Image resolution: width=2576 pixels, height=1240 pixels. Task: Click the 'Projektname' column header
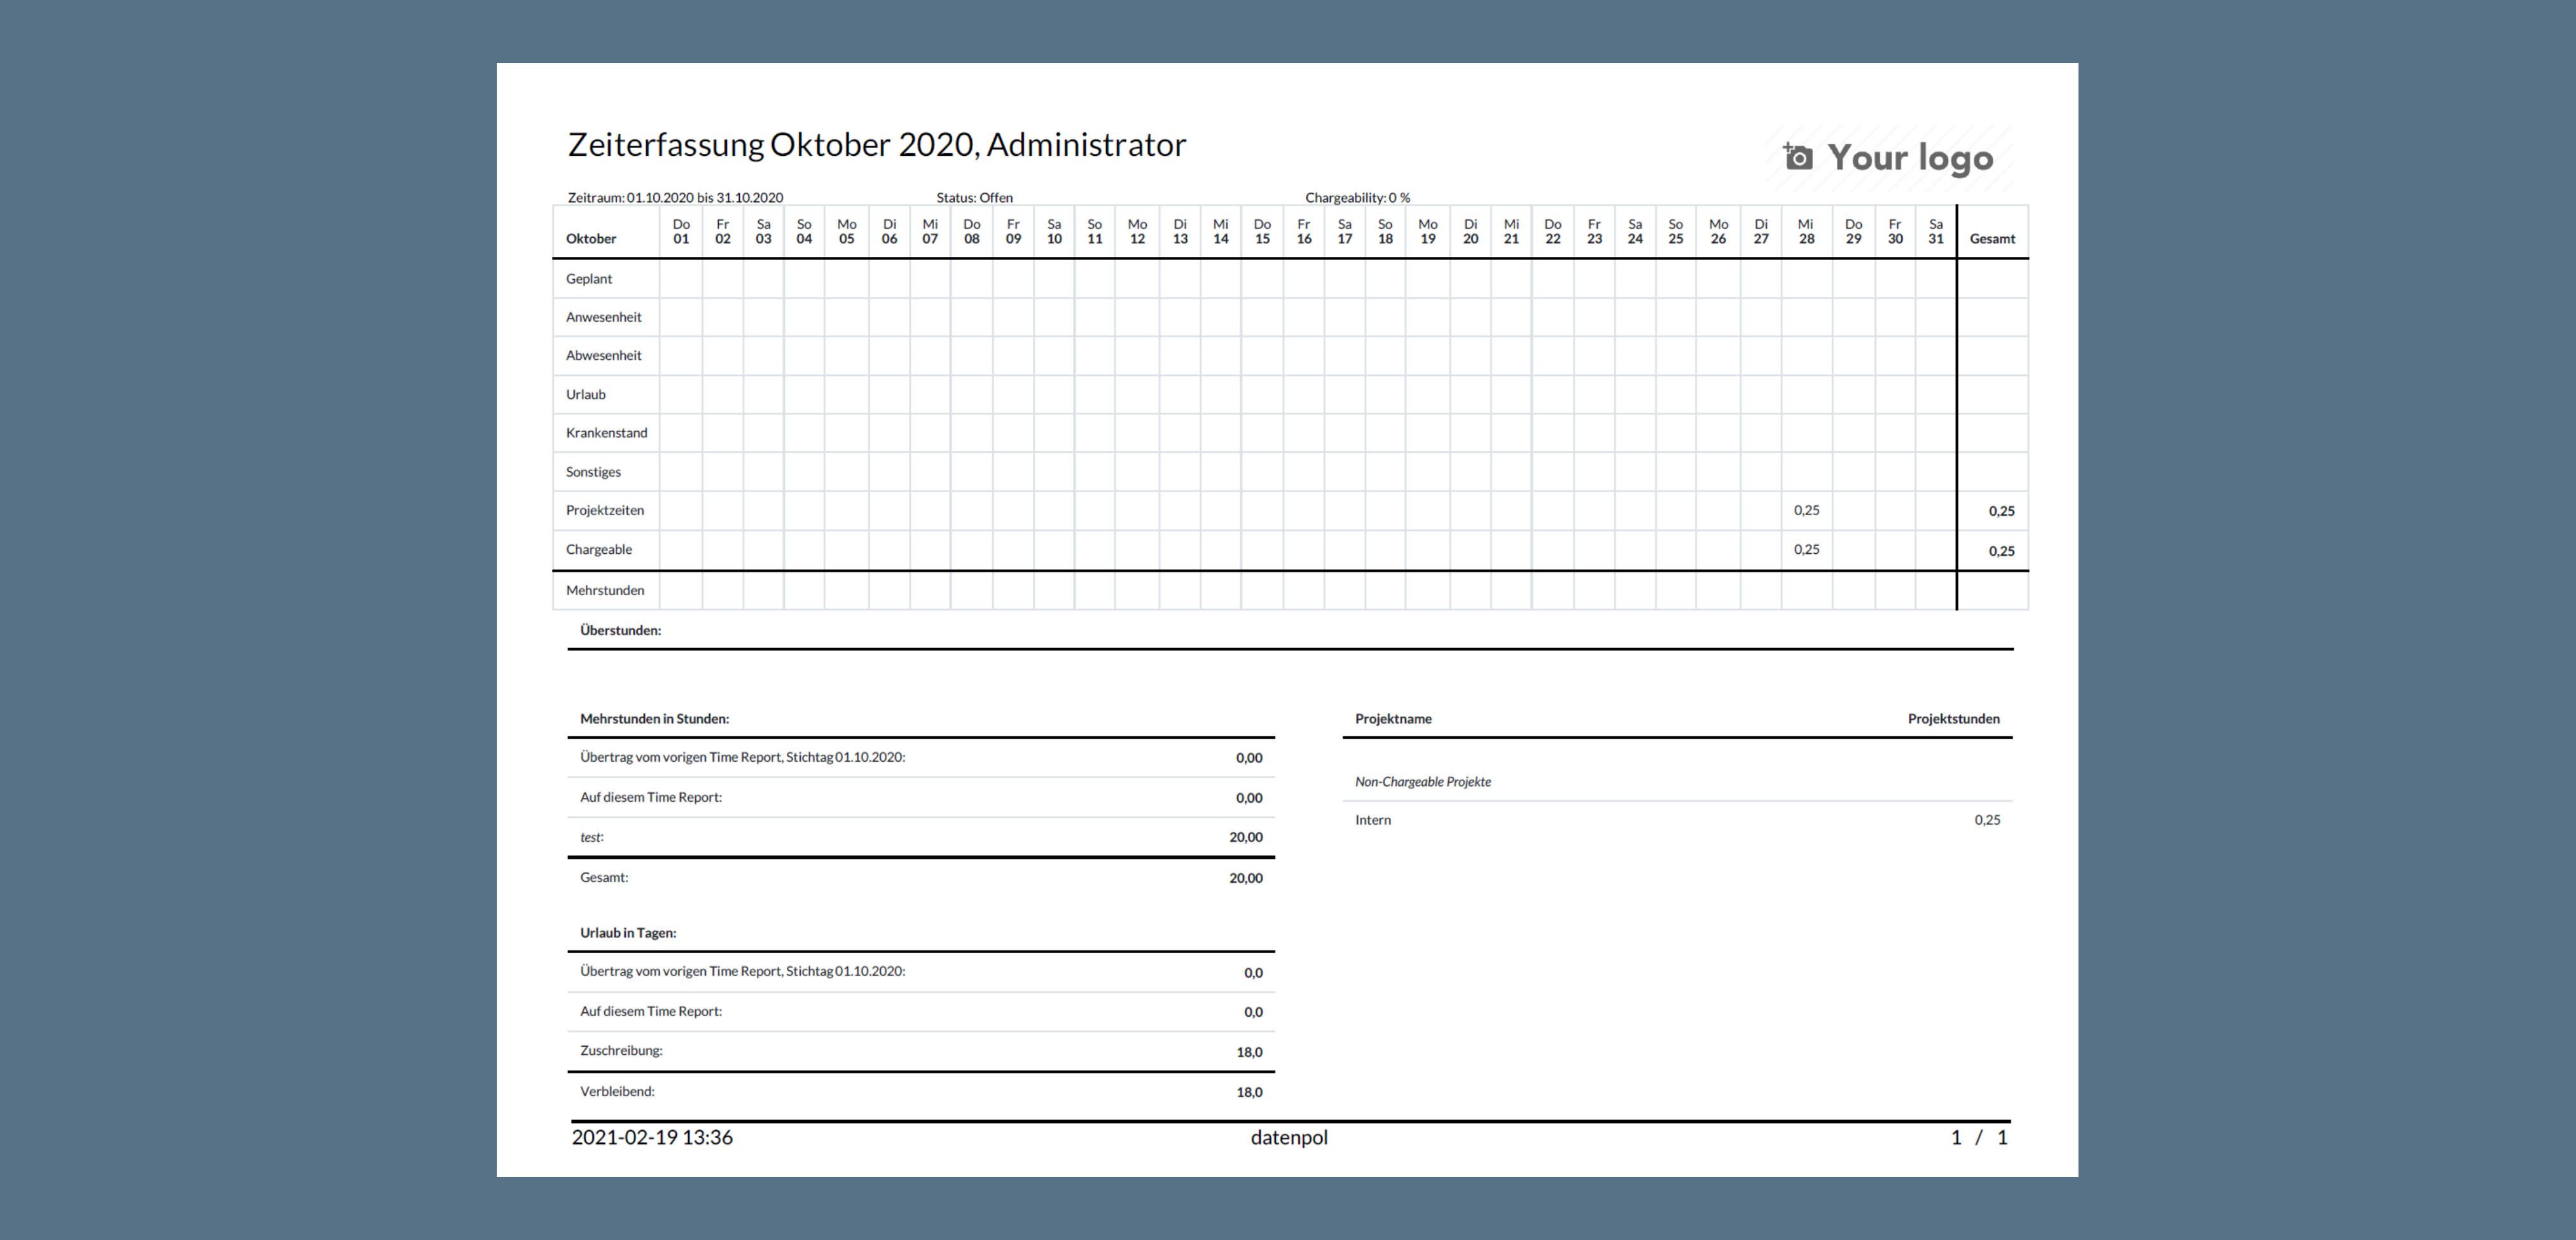1393,719
